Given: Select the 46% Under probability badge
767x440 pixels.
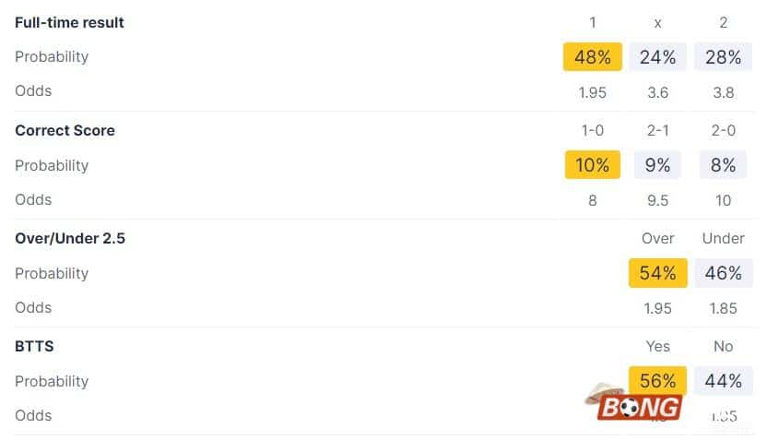Looking at the screenshot, I should (x=723, y=273).
